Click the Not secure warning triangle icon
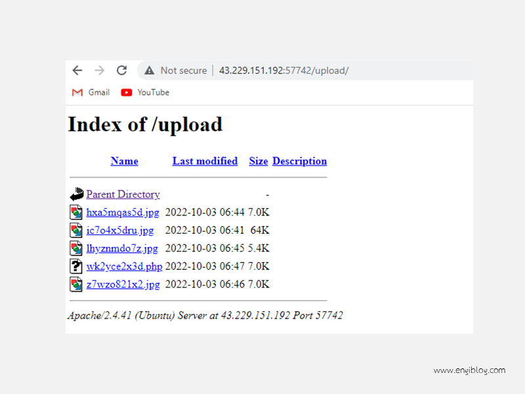The height and width of the screenshot is (394, 525). (x=150, y=71)
